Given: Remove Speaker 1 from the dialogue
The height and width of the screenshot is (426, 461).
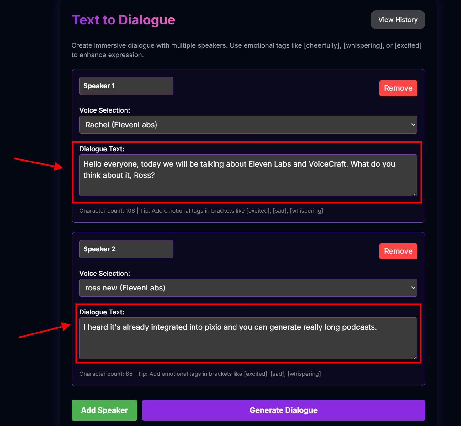Looking at the screenshot, I should click(x=398, y=88).
